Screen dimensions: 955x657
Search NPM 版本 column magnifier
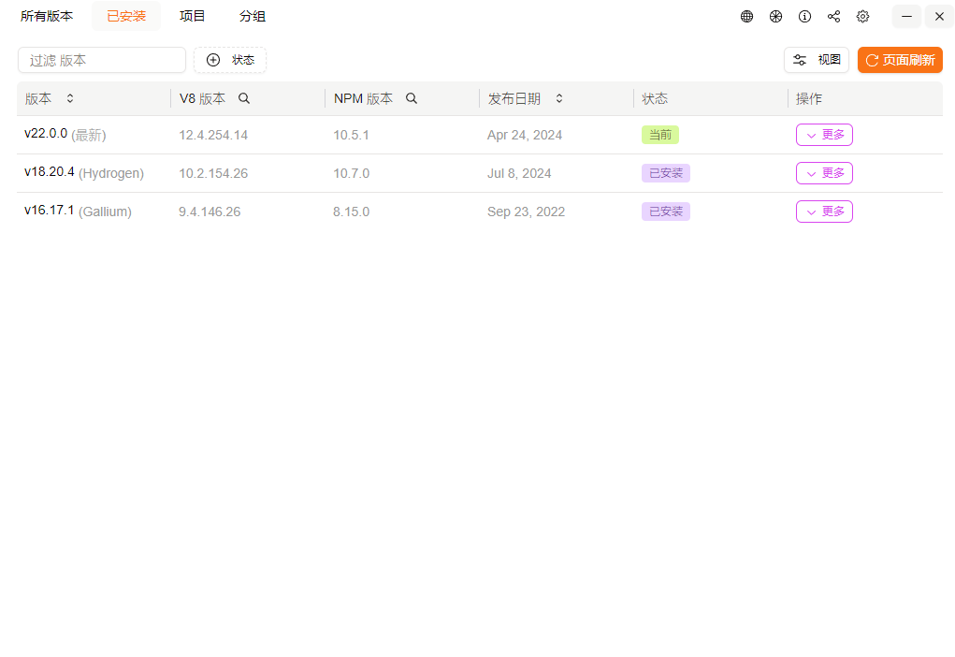pos(412,98)
